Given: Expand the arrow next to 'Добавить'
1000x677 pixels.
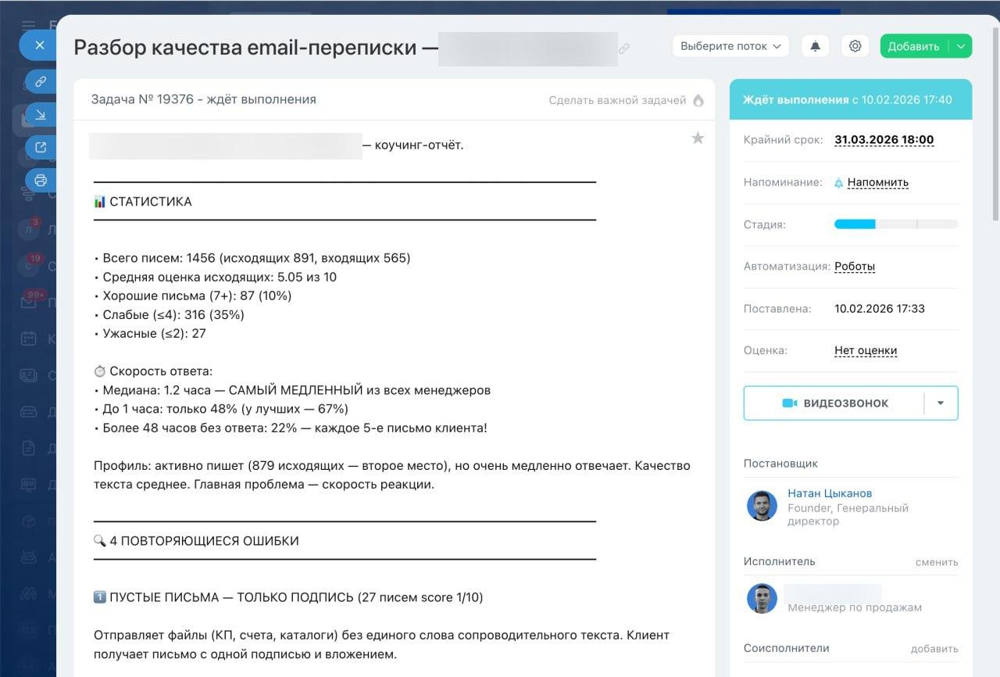Looking at the screenshot, I should 961,46.
